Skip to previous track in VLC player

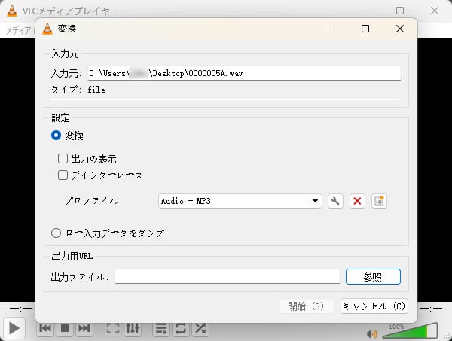click(x=45, y=328)
